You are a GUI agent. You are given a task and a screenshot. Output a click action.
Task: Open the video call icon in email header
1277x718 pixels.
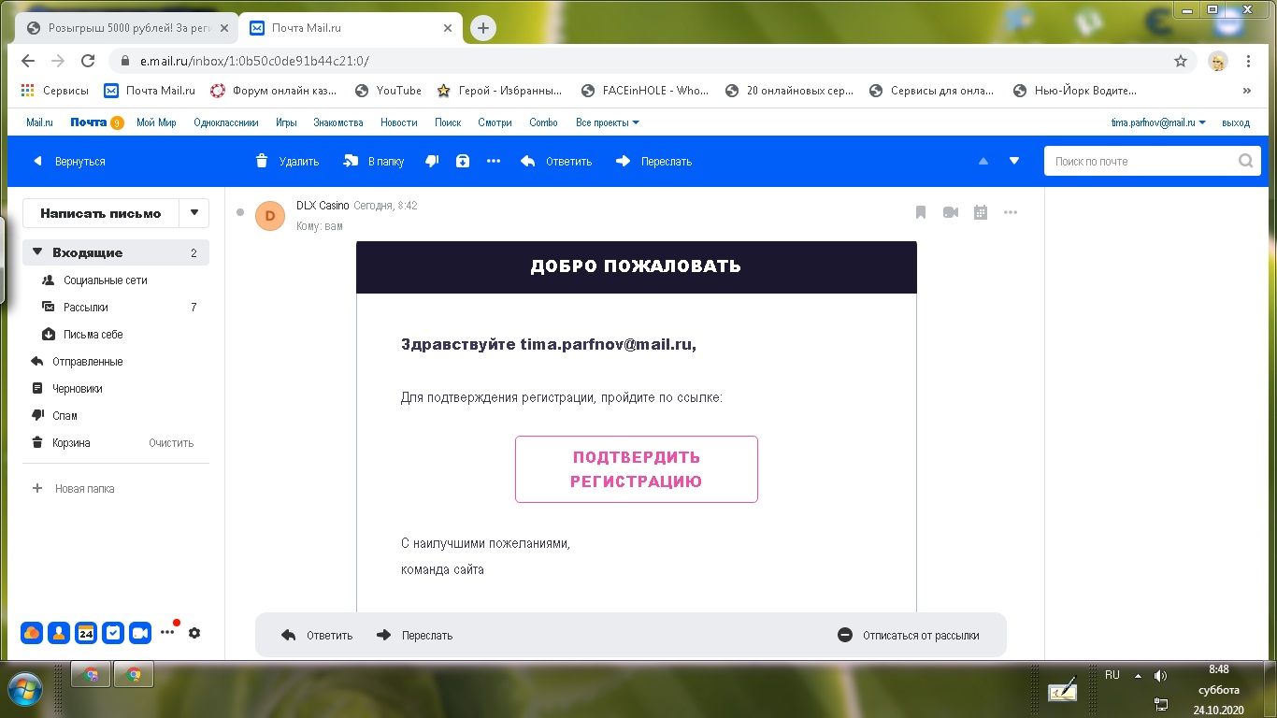[x=951, y=212]
